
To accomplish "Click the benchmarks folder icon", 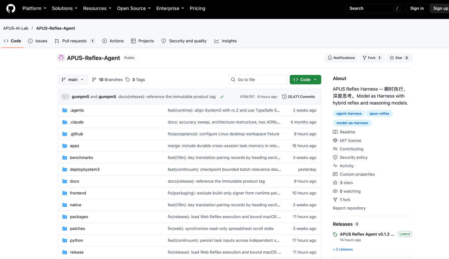I will 65,158.
